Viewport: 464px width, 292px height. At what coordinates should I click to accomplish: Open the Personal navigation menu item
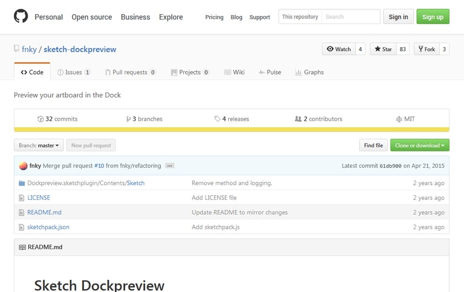pyautogui.click(x=49, y=17)
